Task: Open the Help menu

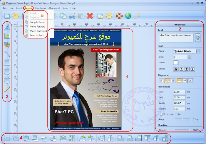Action: [73, 8]
